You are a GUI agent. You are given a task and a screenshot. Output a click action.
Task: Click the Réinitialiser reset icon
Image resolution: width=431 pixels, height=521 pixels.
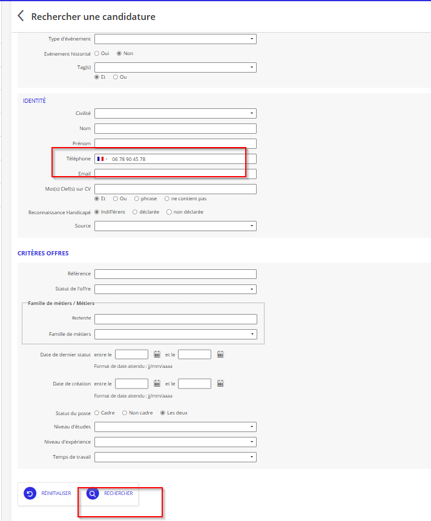coord(30,494)
